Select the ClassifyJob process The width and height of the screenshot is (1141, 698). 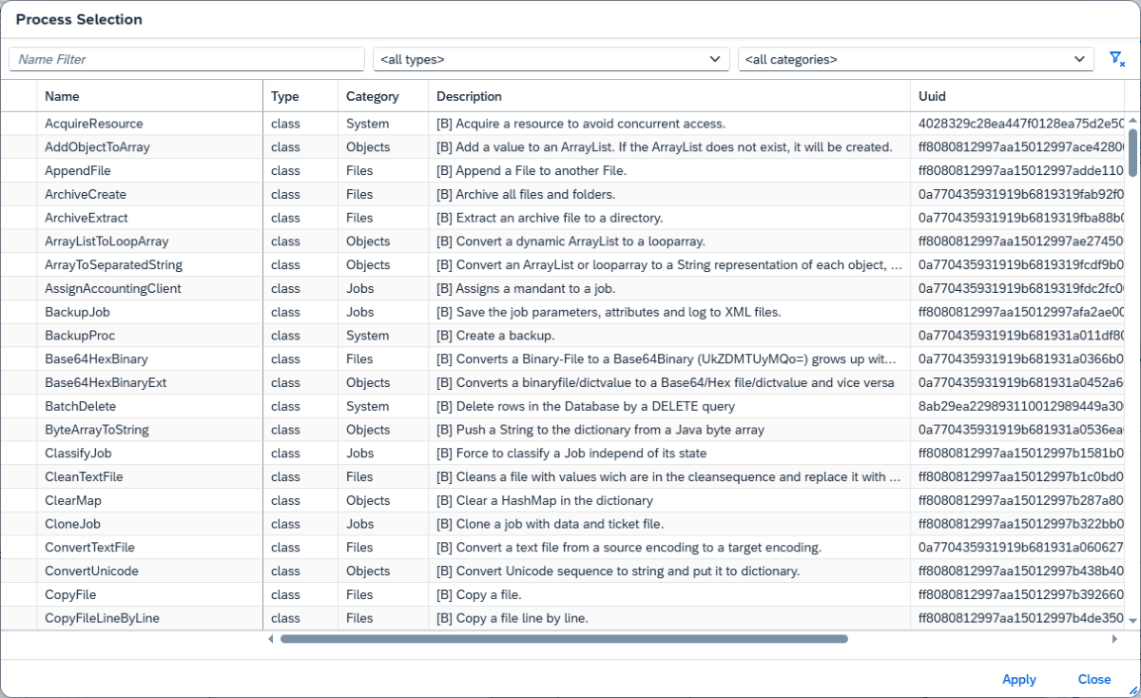pyautogui.click(x=78, y=453)
